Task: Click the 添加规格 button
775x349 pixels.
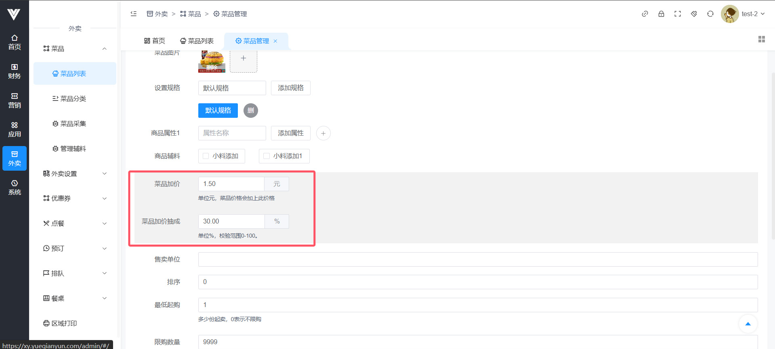Action: 290,88
